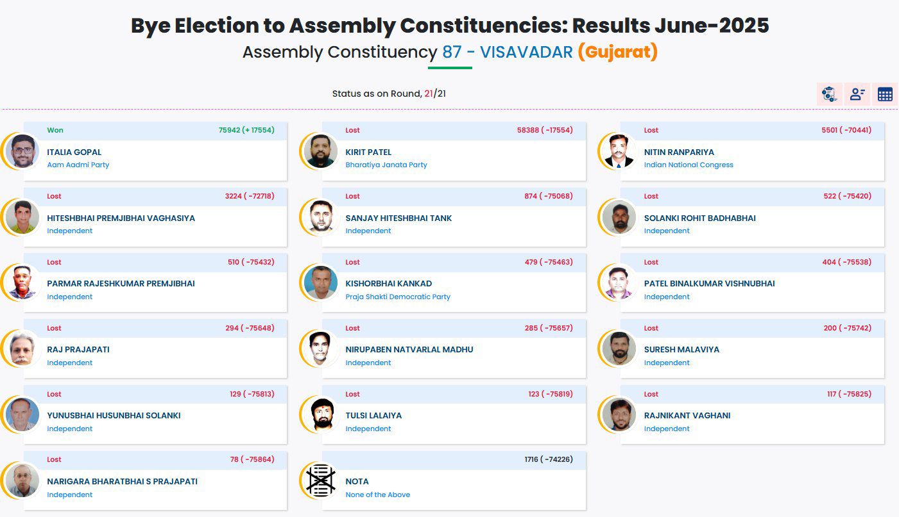Click the Indian National Congress label
This screenshot has width=899, height=517.
tap(689, 165)
